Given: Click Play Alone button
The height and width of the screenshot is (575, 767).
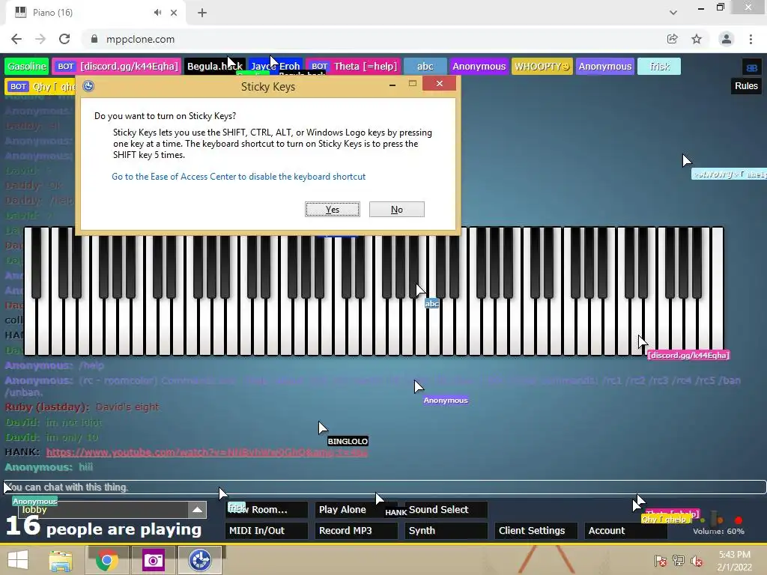Looking at the screenshot, I should point(356,509).
